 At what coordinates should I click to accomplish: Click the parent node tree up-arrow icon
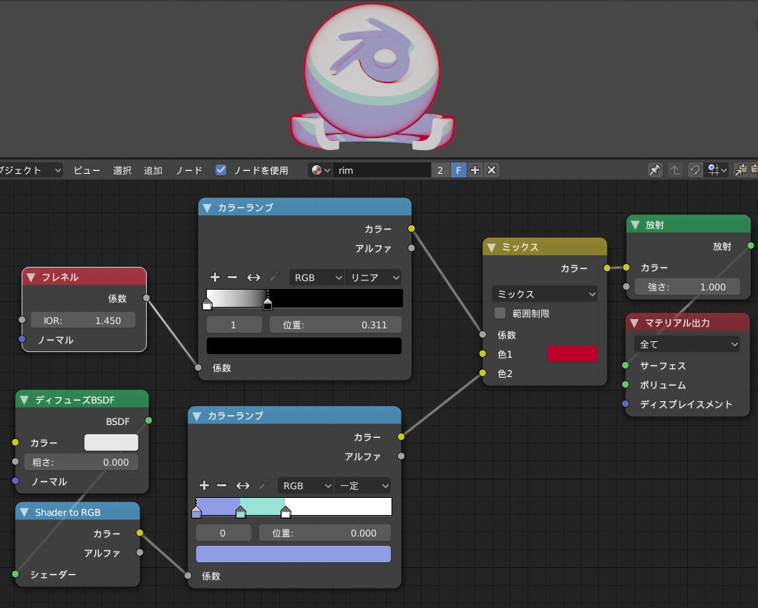click(675, 170)
